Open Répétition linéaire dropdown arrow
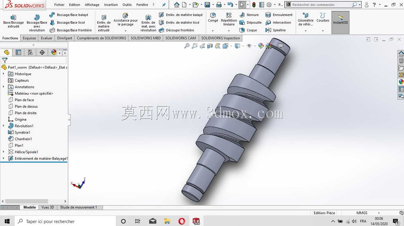Image resolution: width=404 pixels, height=226 pixels. pyautogui.click(x=229, y=31)
